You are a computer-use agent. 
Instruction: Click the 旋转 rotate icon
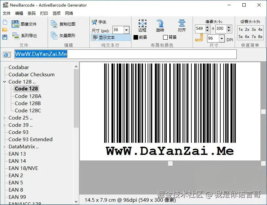pos(160,26)
